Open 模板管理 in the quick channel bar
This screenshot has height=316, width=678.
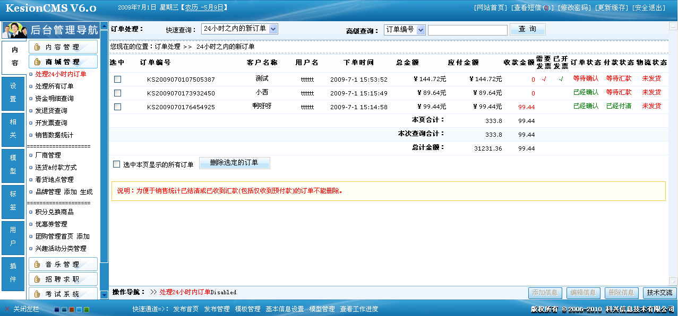[x=247, y=308]
